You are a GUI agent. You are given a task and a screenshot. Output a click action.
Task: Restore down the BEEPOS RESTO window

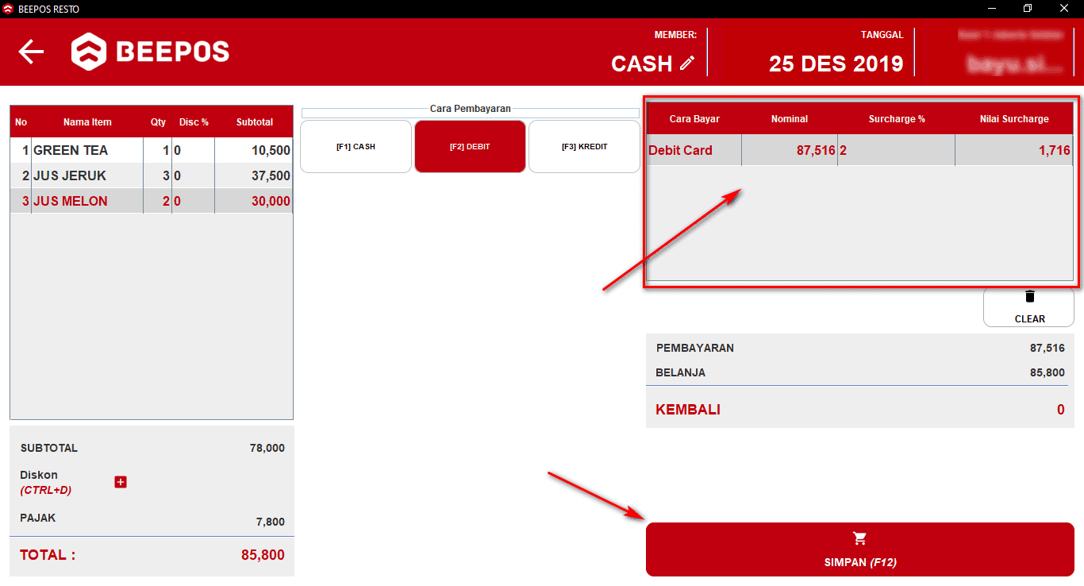point(1028,9)
